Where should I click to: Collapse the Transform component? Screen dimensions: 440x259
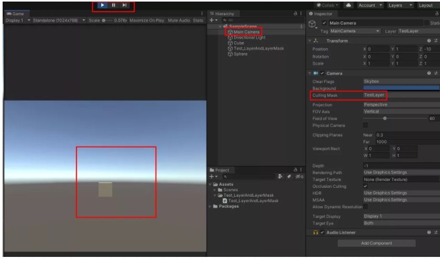pyautogui.click(x=310, y=41)
